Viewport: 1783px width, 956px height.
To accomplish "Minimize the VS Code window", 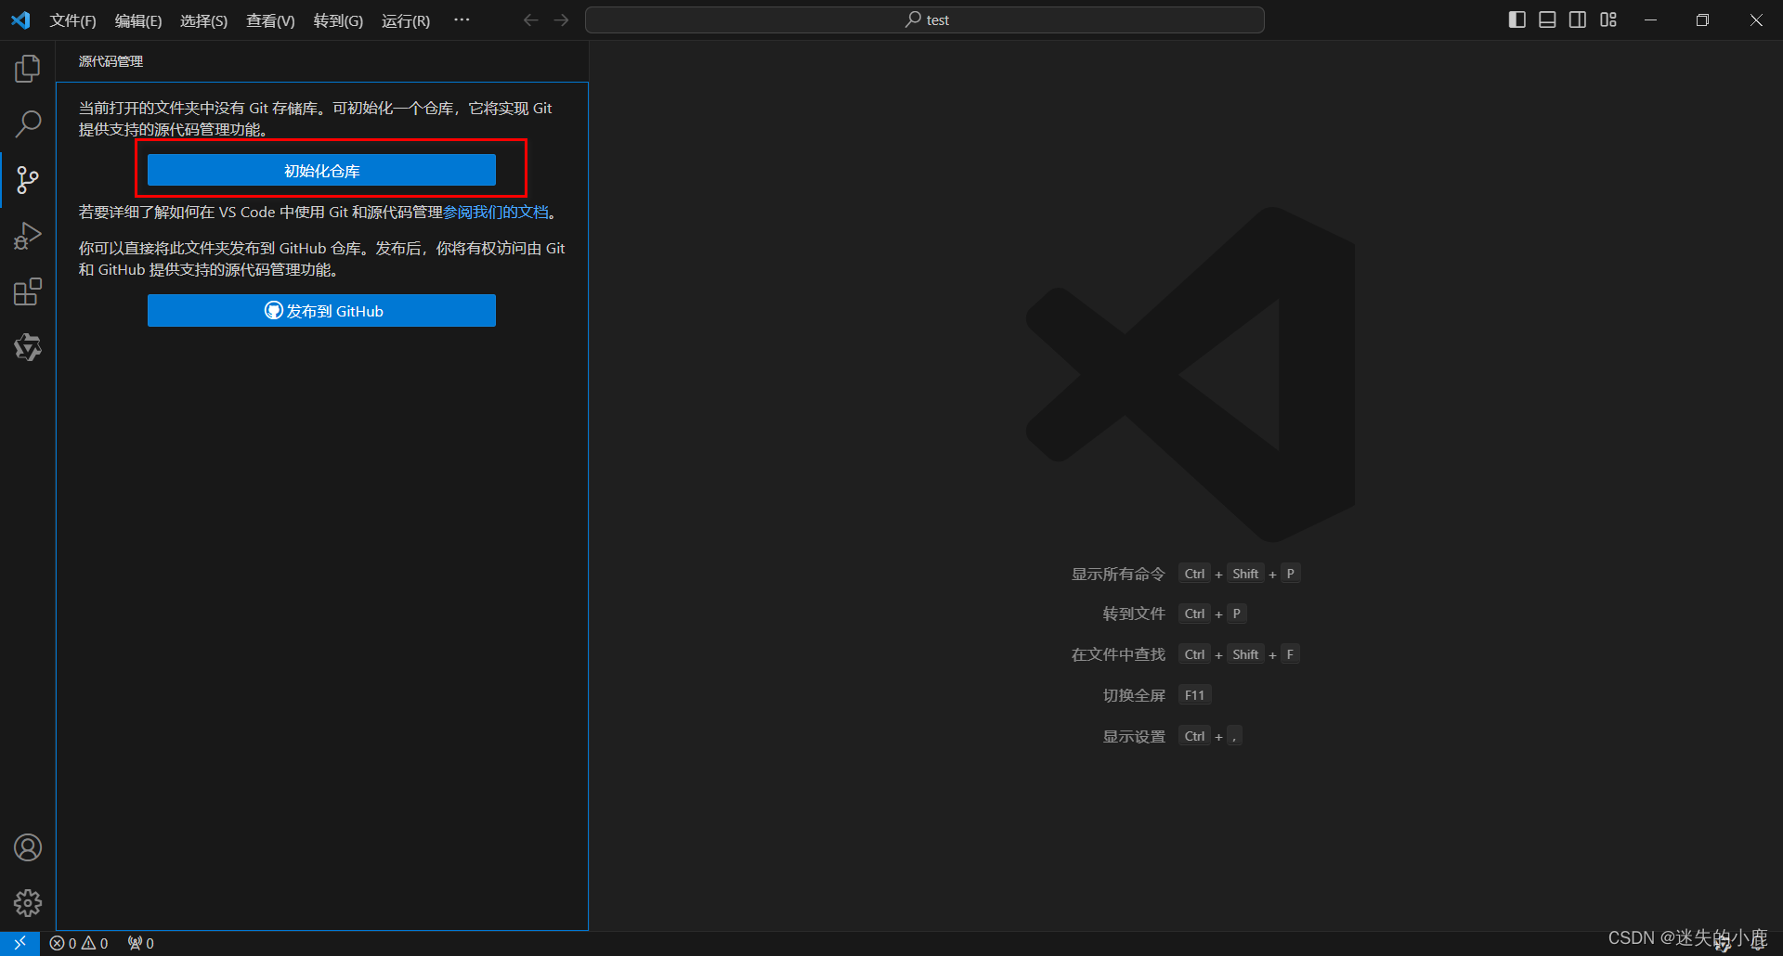I will 1650,19.
